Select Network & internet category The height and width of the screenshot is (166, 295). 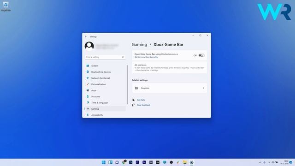pos(105,78)
